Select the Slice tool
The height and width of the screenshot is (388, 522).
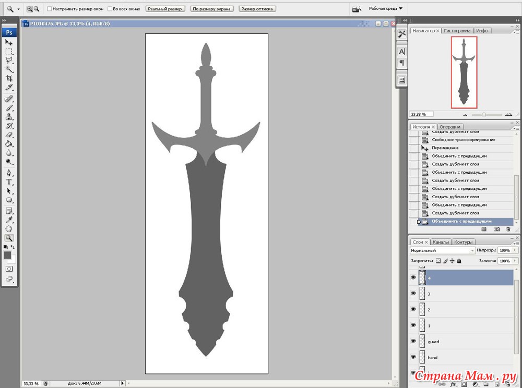pyautogui.click(x=9, y=88)
